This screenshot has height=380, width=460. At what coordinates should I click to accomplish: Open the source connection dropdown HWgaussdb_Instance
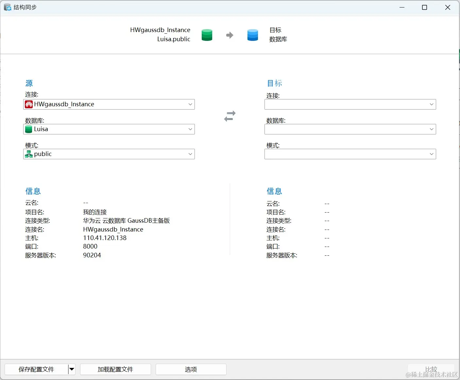click(x=109, y=104)
